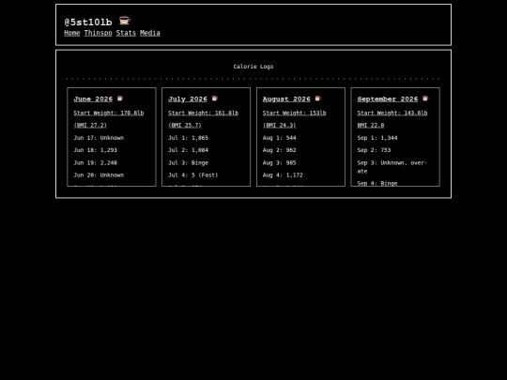
Task: Click the (BMI 24.3) link
Action: [x=280, y=125]
